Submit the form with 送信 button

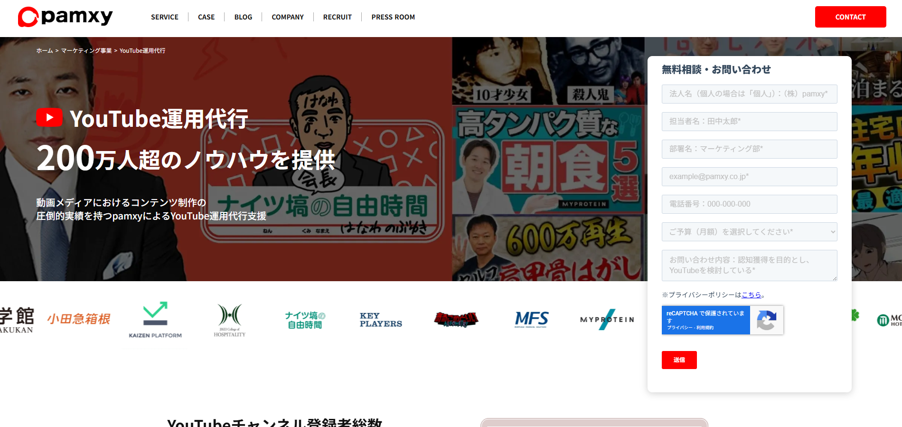coord(679,360)
